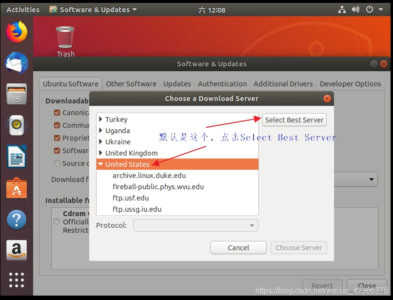Image resolution: width=393 pixels, height=300 pixels.
Task: Select fireball-public.phys.wvu.edu server
Action: (x=177, y=187)
